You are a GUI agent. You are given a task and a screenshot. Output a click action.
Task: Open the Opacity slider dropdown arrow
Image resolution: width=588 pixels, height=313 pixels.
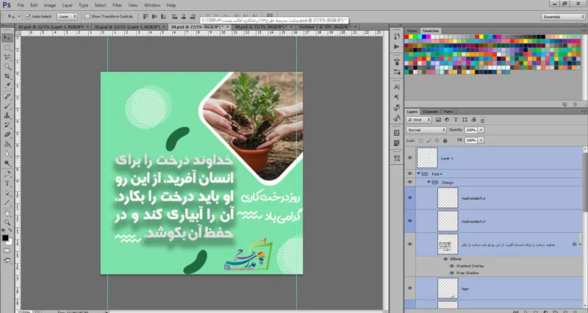coord(481,130)
